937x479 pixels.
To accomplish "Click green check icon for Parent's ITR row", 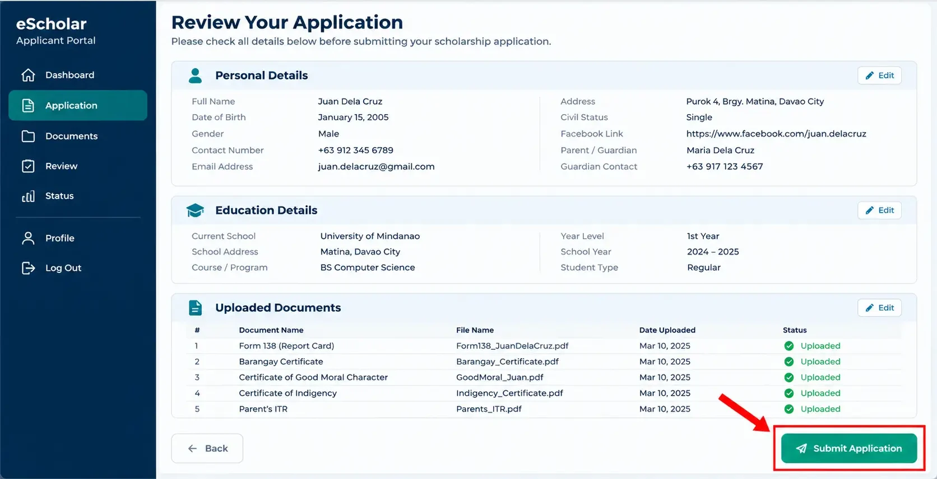I will pos(789,409).
